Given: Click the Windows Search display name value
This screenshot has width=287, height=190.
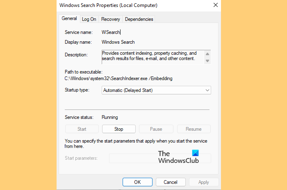Looking at the screenshot, I should click(118, 42).
